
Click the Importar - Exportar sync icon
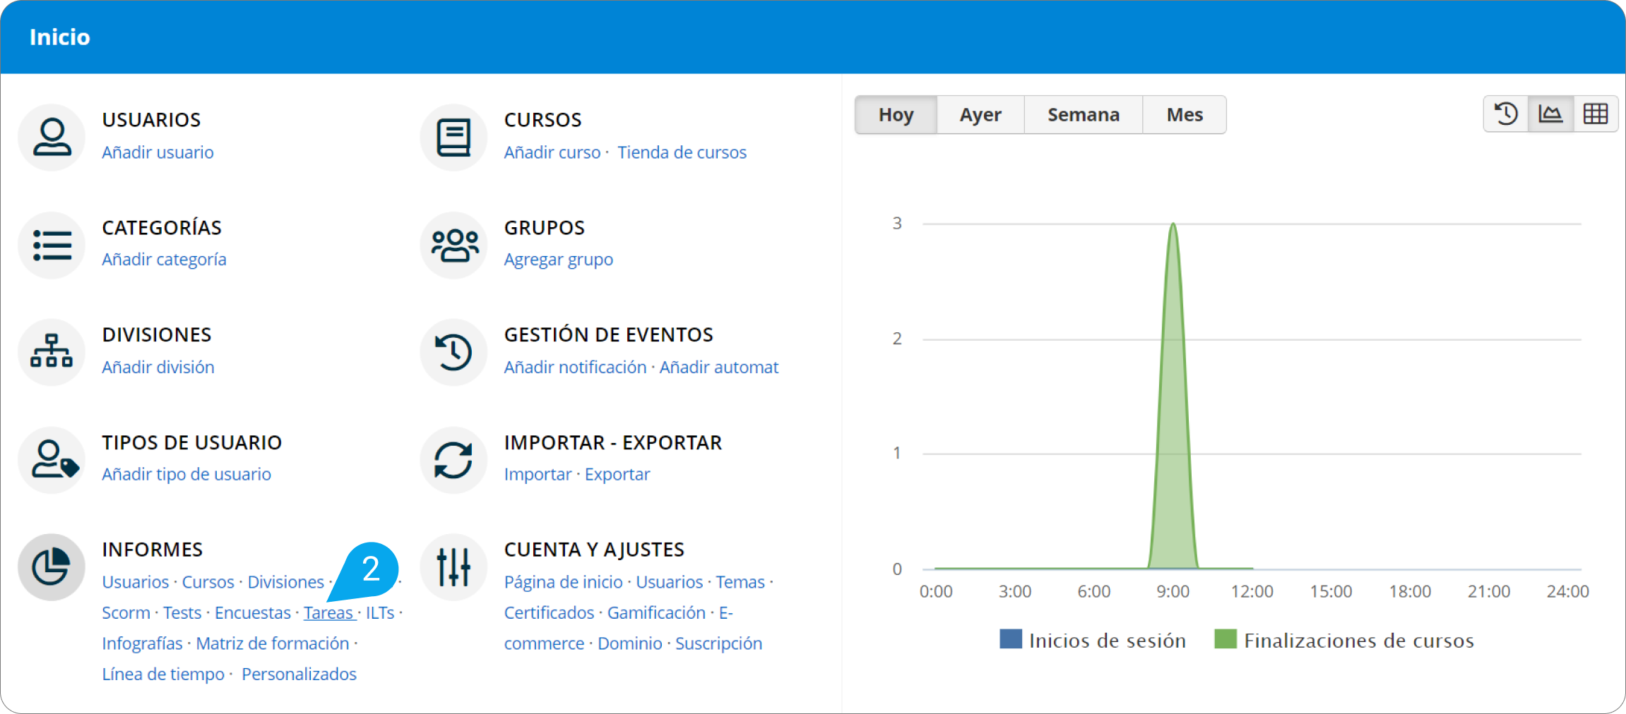(x=453, y=459)
